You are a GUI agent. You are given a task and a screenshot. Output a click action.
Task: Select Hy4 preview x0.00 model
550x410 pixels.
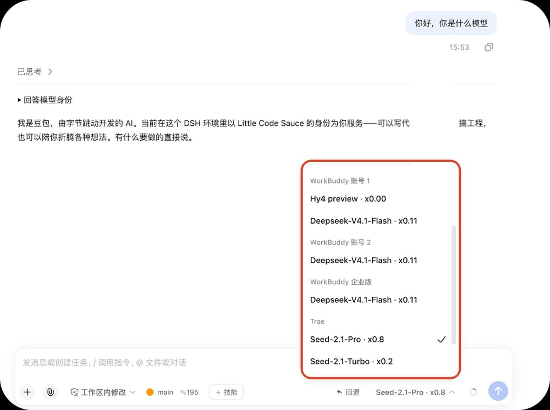tap(381, 199)
